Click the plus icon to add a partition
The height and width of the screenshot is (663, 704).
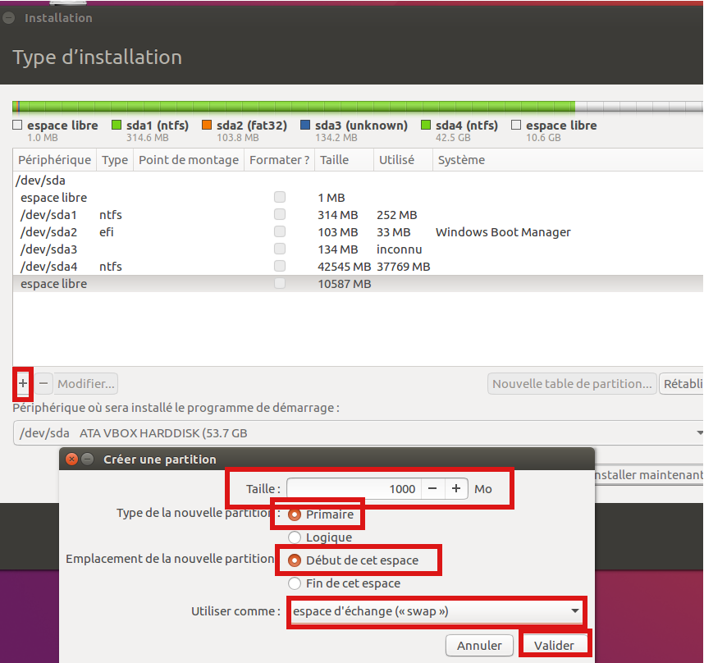[x=23, y=383]
